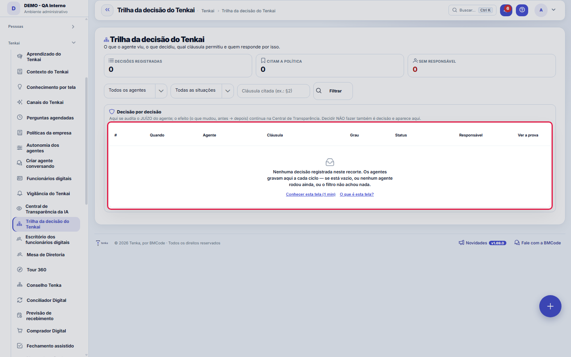Screen dimensions: 571x357
Task: Click the Conciliador Digital refresh icon
Action: (20, 300)
